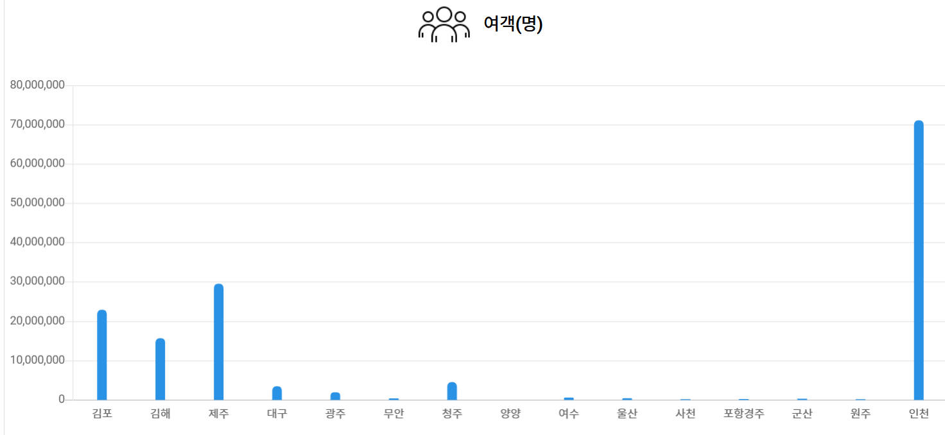
Task: Click the 80,000,000 y-axis value
Action: [38, 85]
